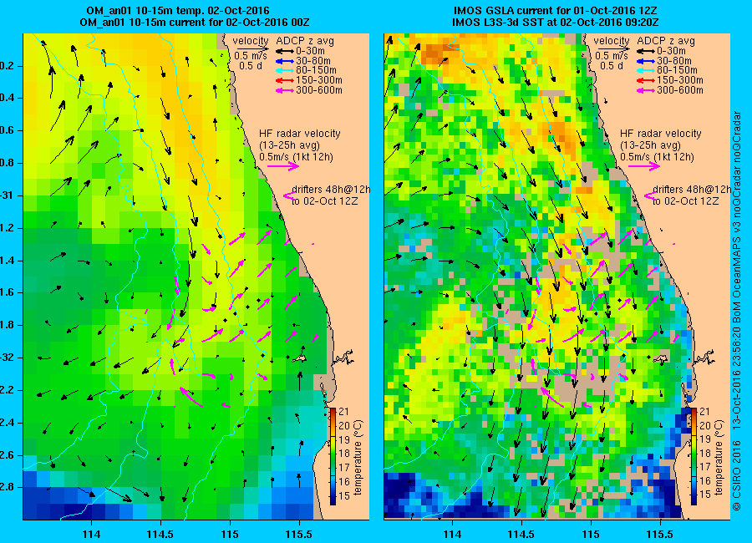Click the "0.5 d" label in the IMOS panel
Image resolution: width=752 pixels, height=543 pixels.
(612, 66)
